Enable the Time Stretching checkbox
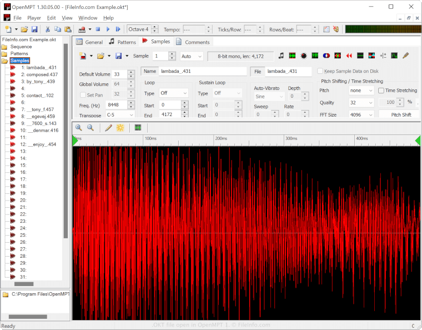This screenshot has width=422, height=330. click(x=381, y=91)
